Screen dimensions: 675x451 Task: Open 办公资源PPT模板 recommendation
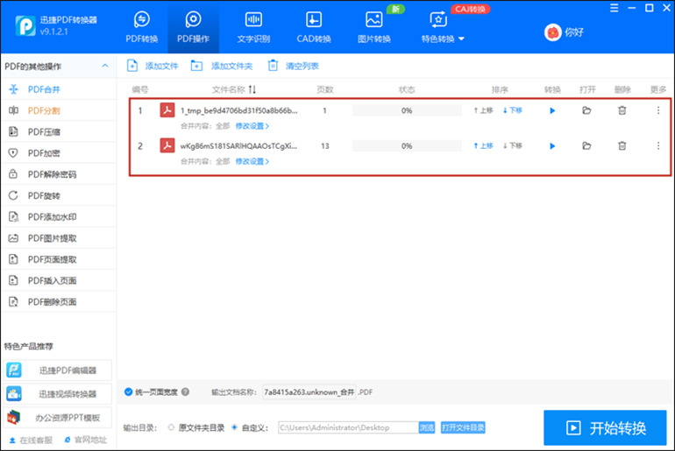point(59,418)
